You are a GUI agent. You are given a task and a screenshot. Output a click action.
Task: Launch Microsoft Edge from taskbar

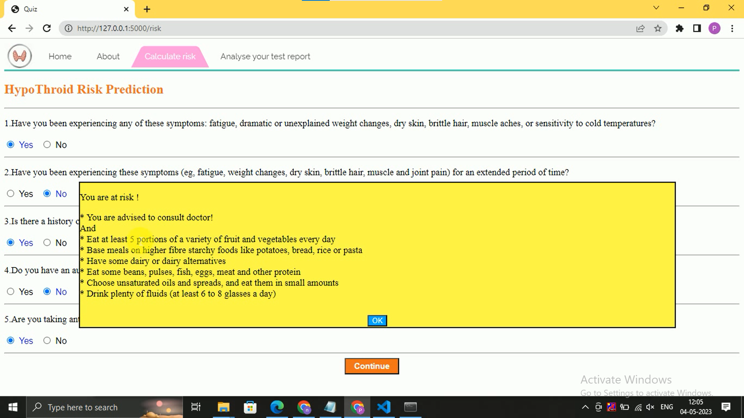pyautogui.click(x=277, y=407)
